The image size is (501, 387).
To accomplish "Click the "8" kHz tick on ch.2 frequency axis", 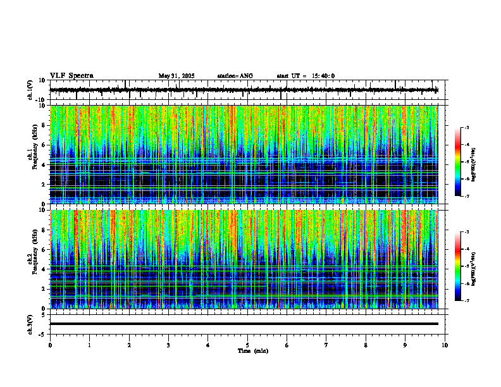I will [45, 230].
